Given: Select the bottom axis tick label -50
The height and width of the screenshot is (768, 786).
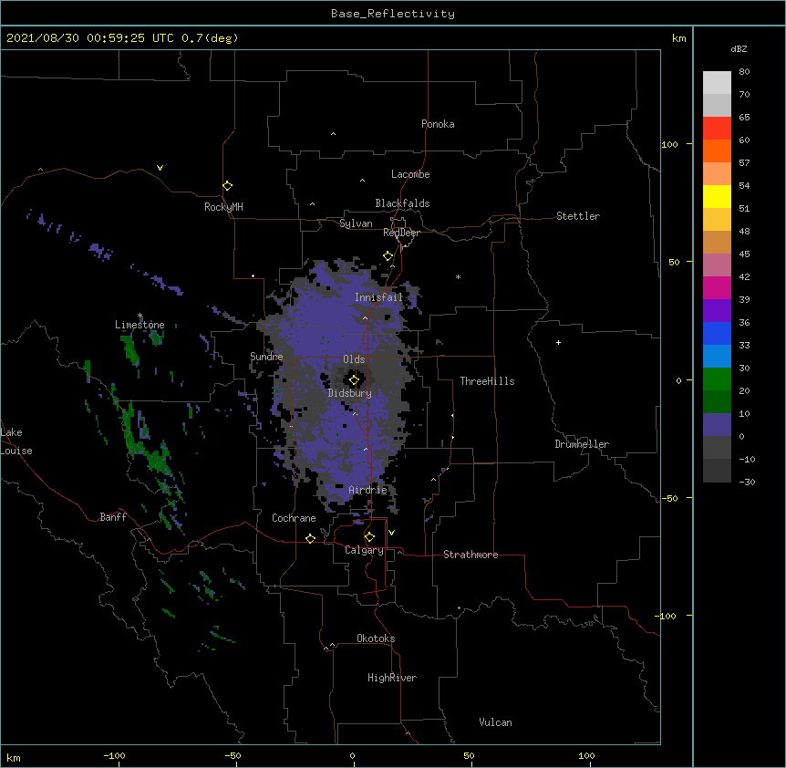Looking at the screenshot, I should pyautogui.click(x=233, y=755).
